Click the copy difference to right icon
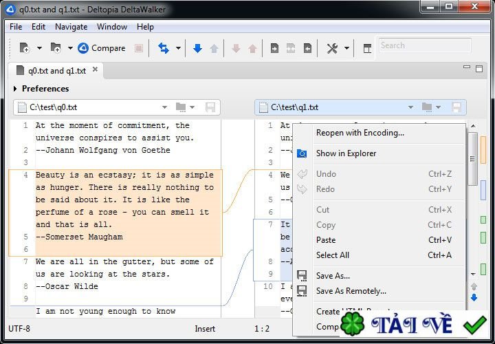The image size is (495, 344). pyautogui.click(x=274, y=48)
